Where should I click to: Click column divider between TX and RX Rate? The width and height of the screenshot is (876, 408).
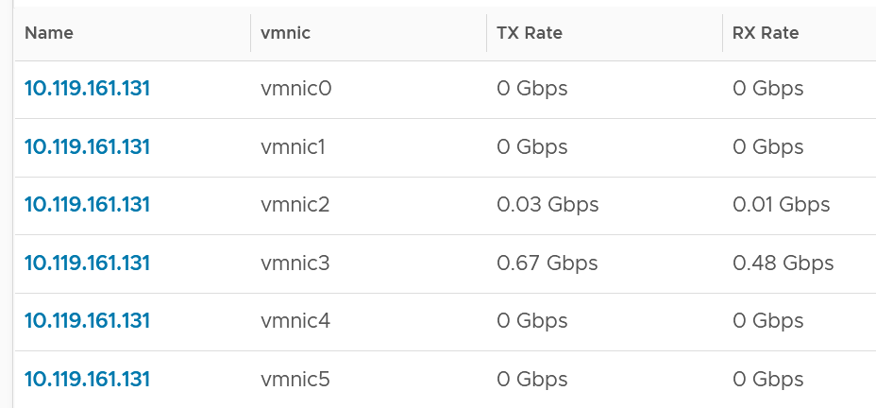pos(722,33)
